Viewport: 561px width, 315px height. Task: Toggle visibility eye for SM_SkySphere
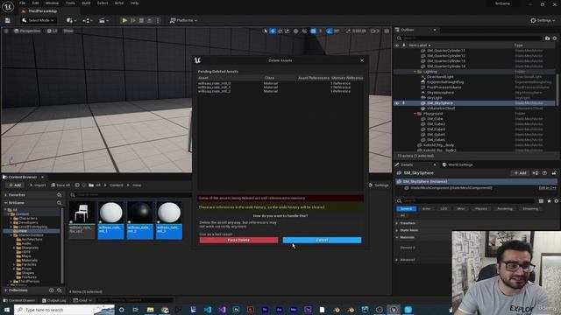coord(396,103)
